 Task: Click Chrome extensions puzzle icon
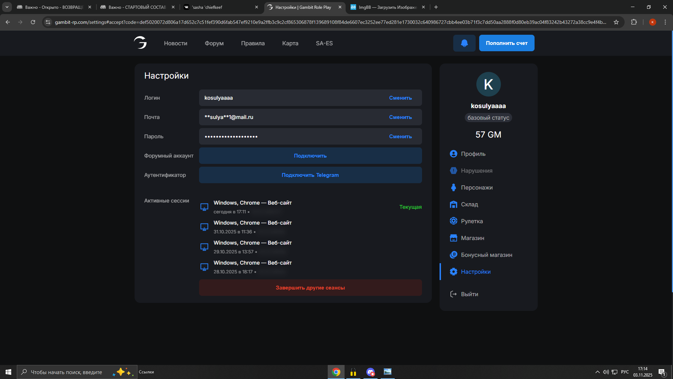(634, 22)
